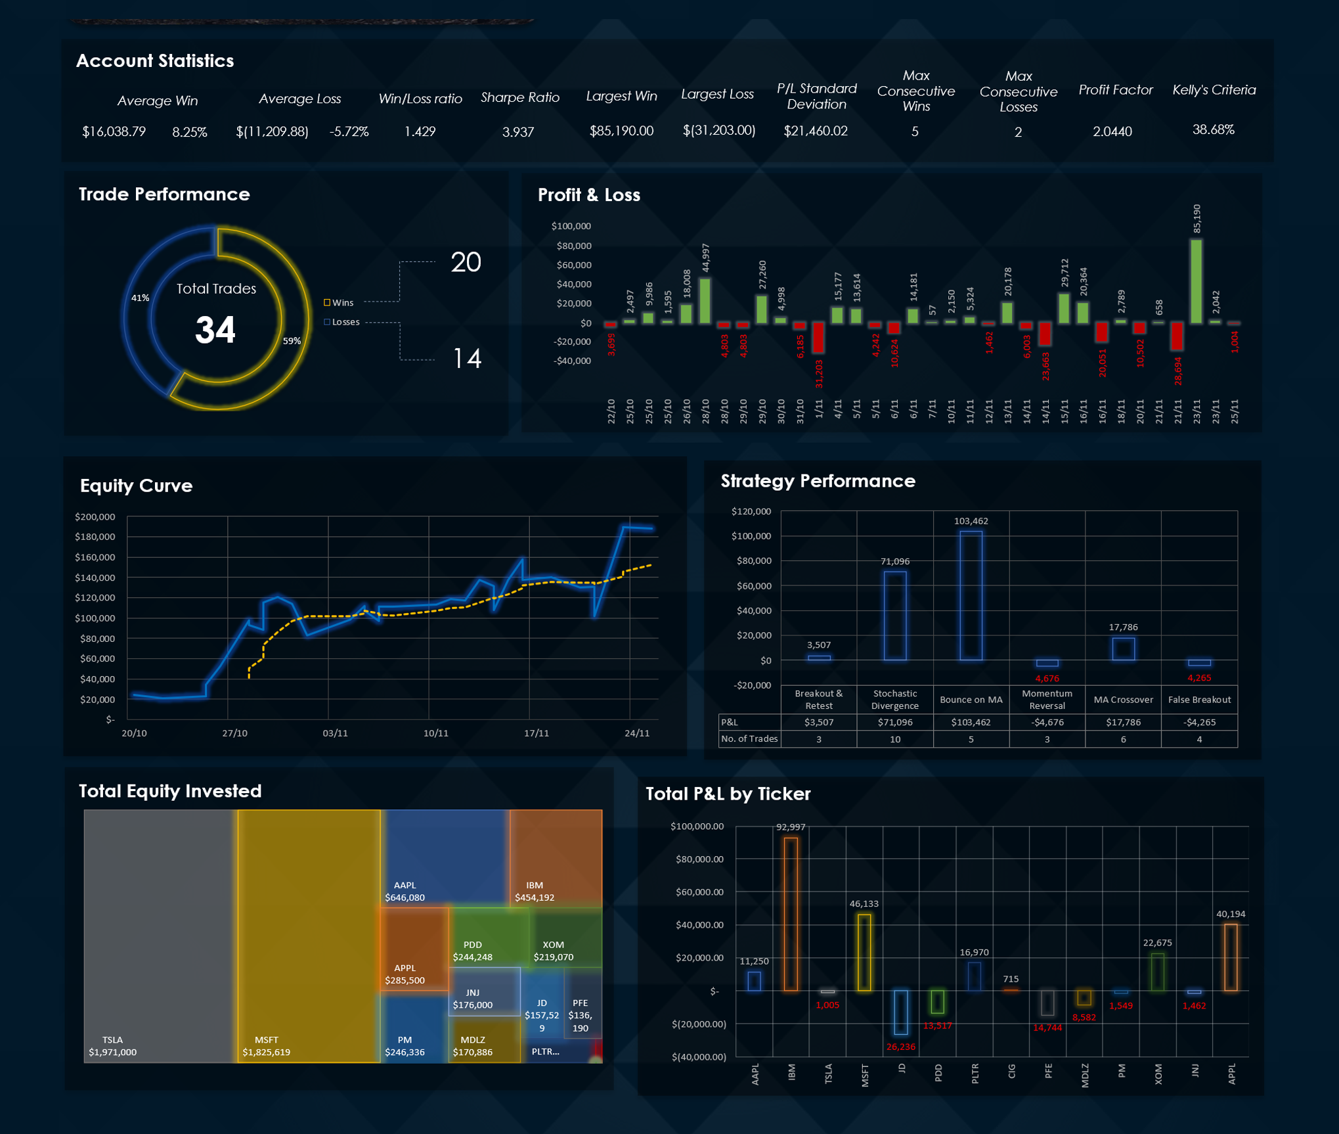Click the 44,997 green profit bar

click(705, 301)
